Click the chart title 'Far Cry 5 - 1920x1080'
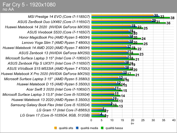 tap(29, 5)
